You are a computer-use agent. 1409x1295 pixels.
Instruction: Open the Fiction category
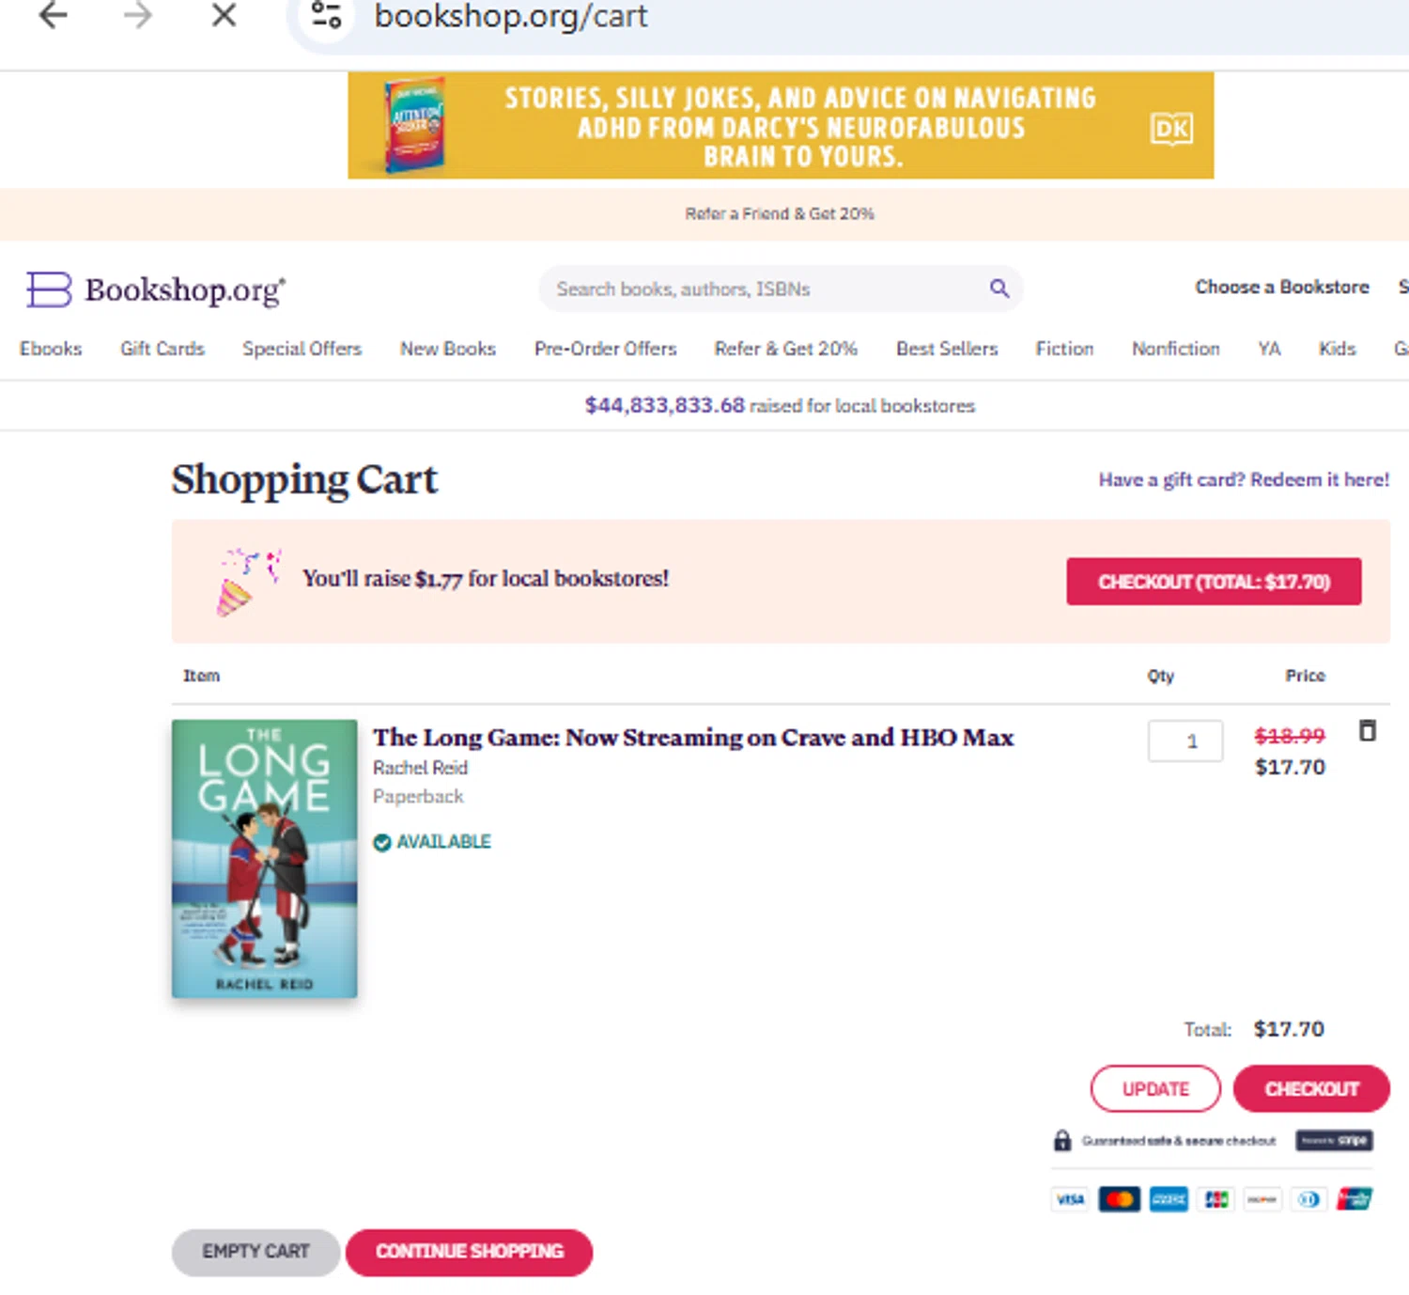(1064, 349)
